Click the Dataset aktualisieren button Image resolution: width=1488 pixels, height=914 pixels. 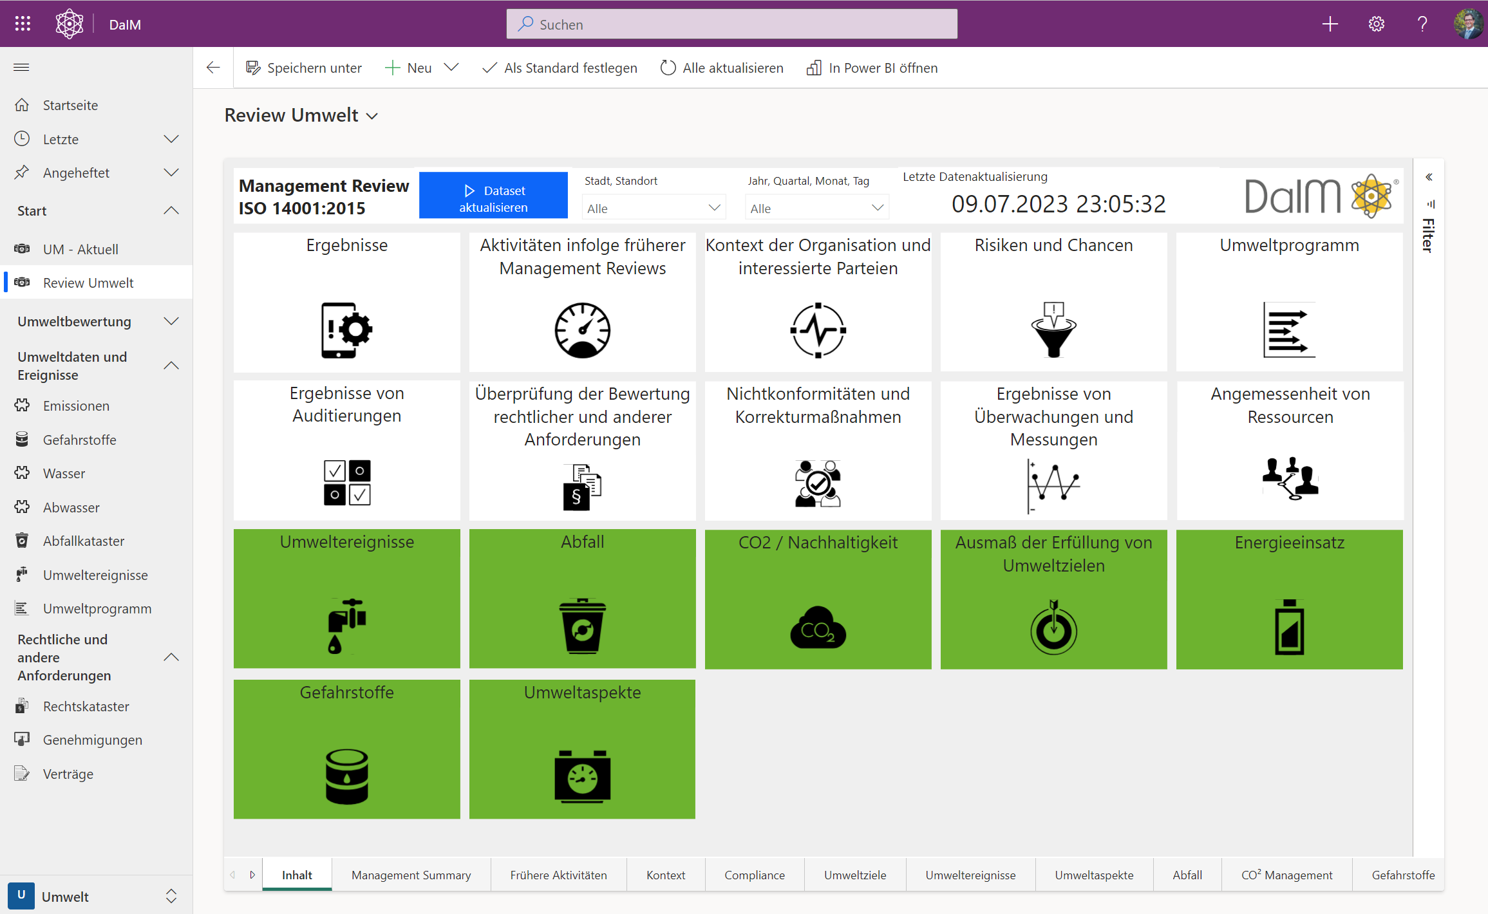click(x=493, y=195)
